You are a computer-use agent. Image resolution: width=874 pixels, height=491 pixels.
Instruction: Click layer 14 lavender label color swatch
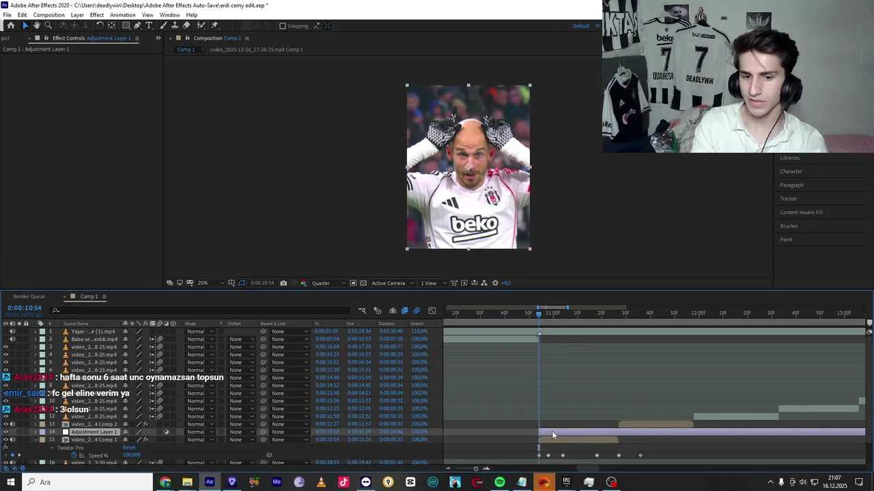[x=42, y=432]
